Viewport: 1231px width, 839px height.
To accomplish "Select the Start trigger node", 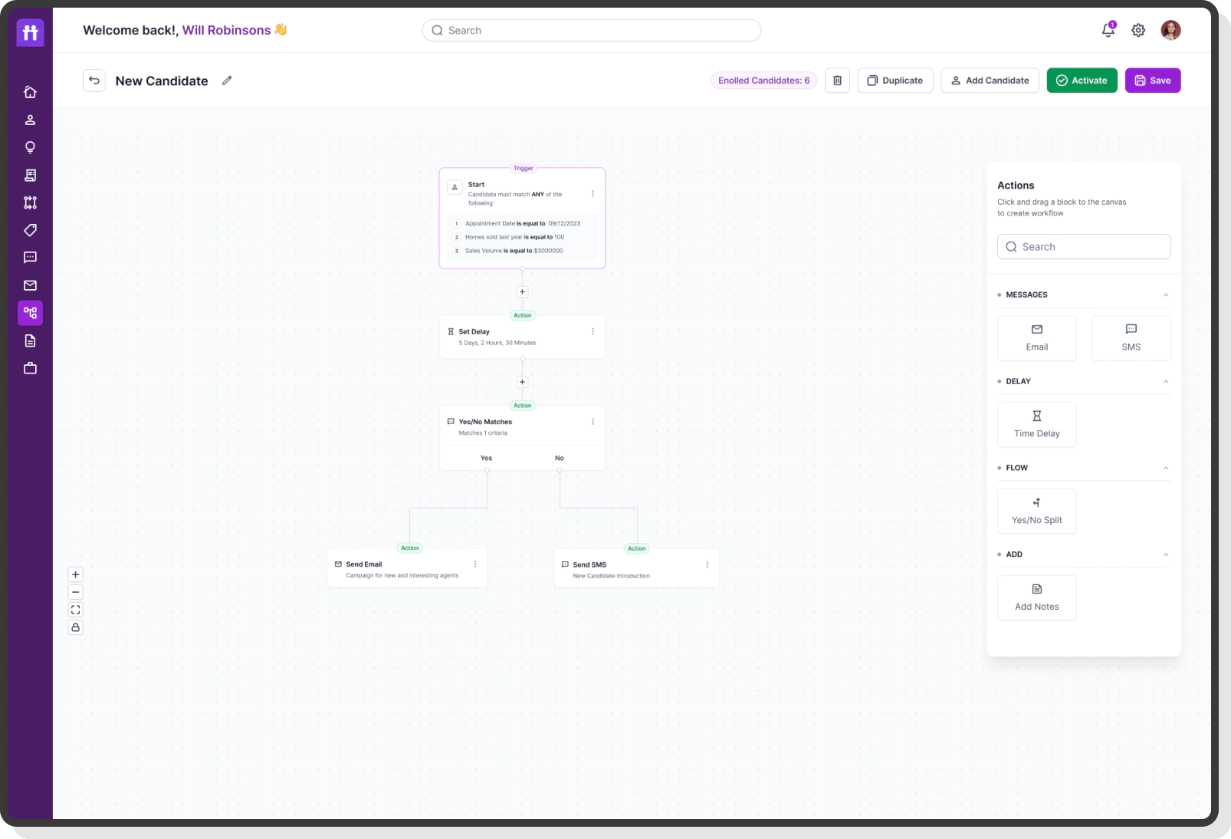I will pyautogui.click(x=522, y=218).
